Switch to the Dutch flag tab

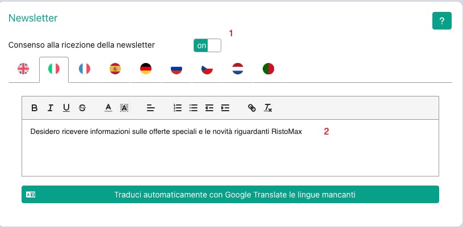238,69
